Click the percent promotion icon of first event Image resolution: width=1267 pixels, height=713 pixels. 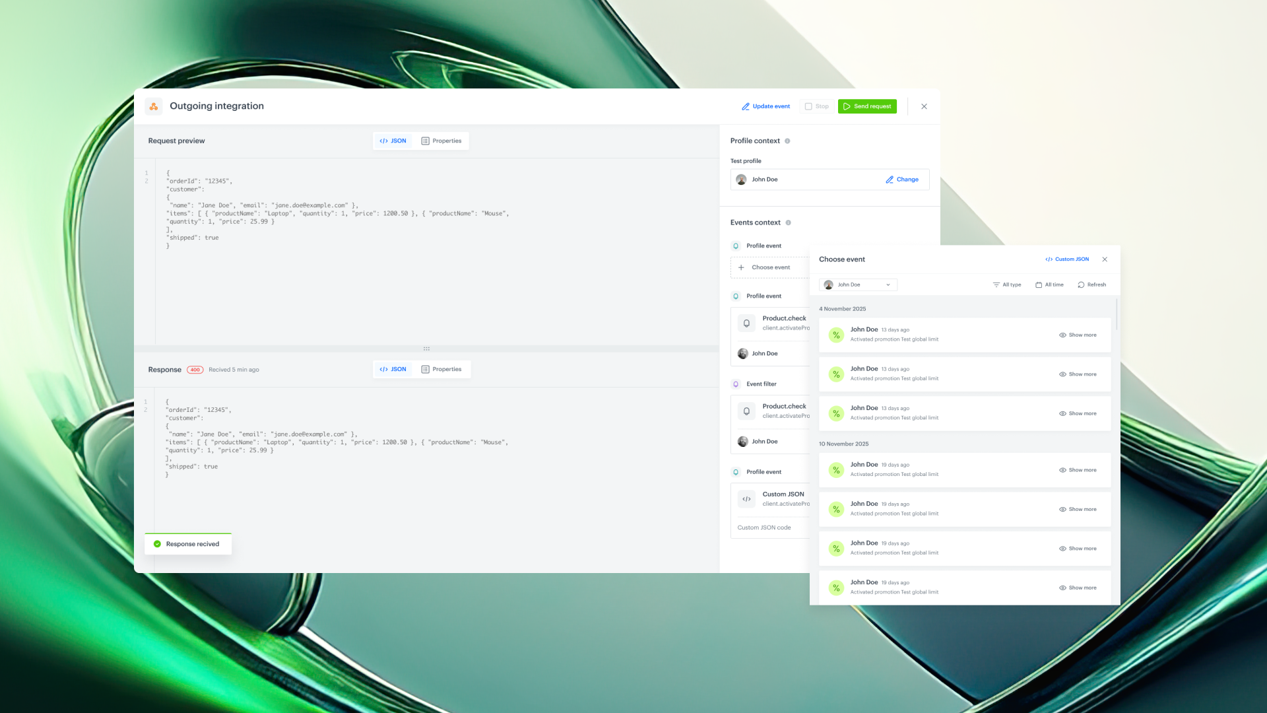click(x=836, y=335)
